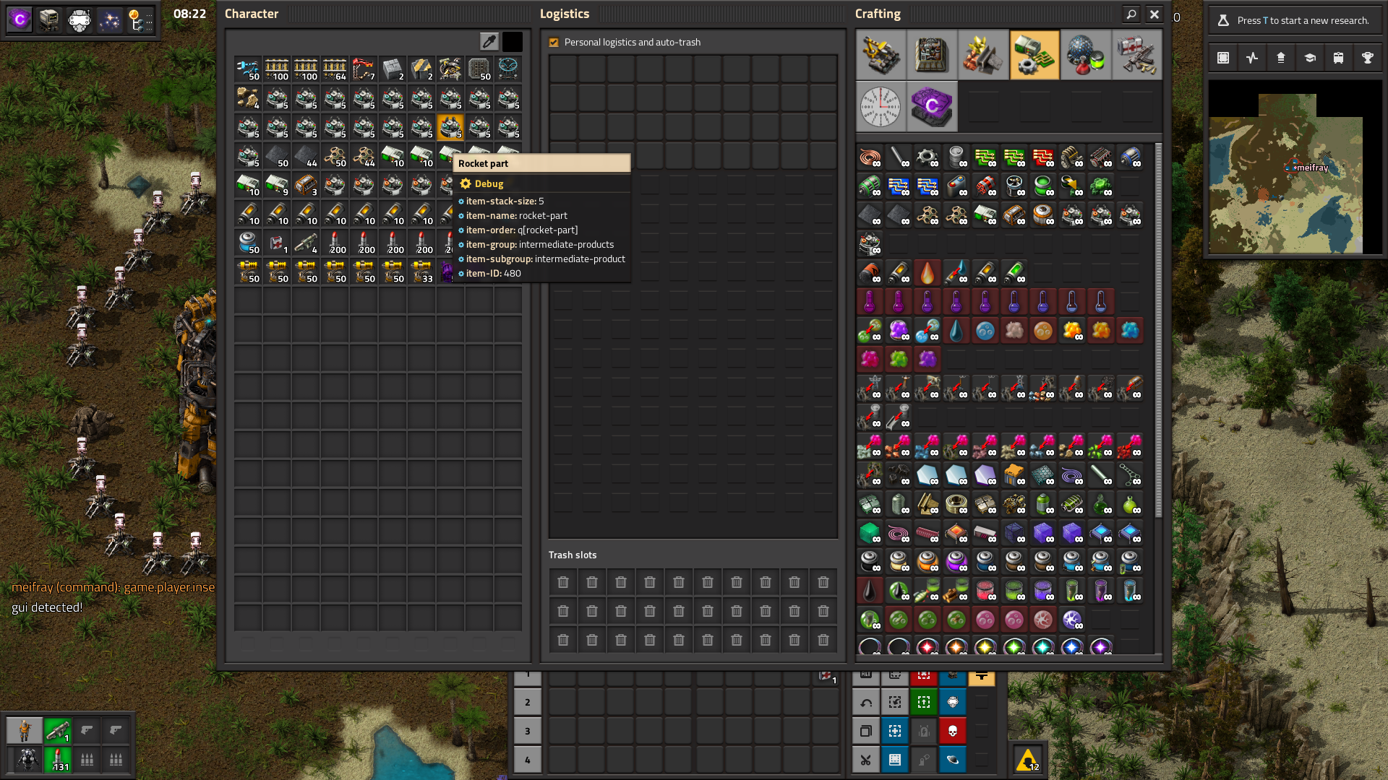Open the Logistics crafting category tab
1388x780 pixels.
coord(881,55)
